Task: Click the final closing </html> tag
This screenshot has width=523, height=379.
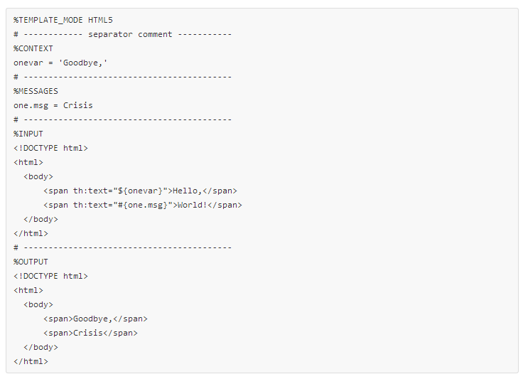Action: pyautogui.click(x=31, y=361)
